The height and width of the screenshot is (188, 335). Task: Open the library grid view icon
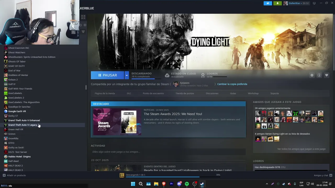click(83, 17)
